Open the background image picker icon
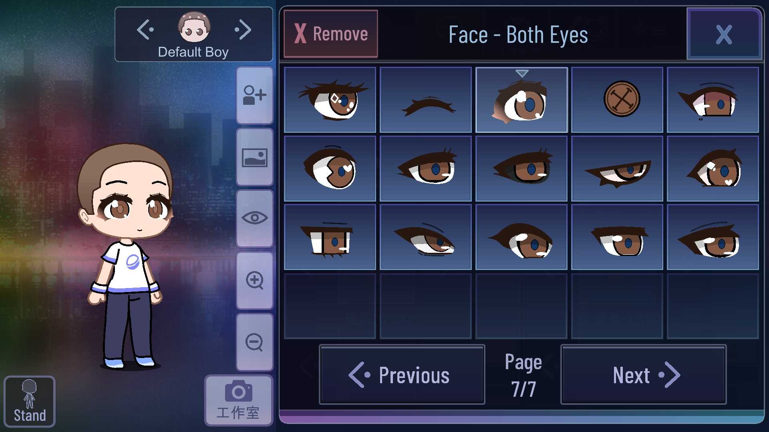The height and width of the screenshot is (432, 769). coord(255,157)
